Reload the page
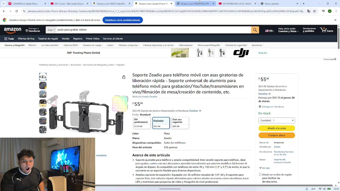The height and width of the screenshot is (191, 340). tap(16, 11)
